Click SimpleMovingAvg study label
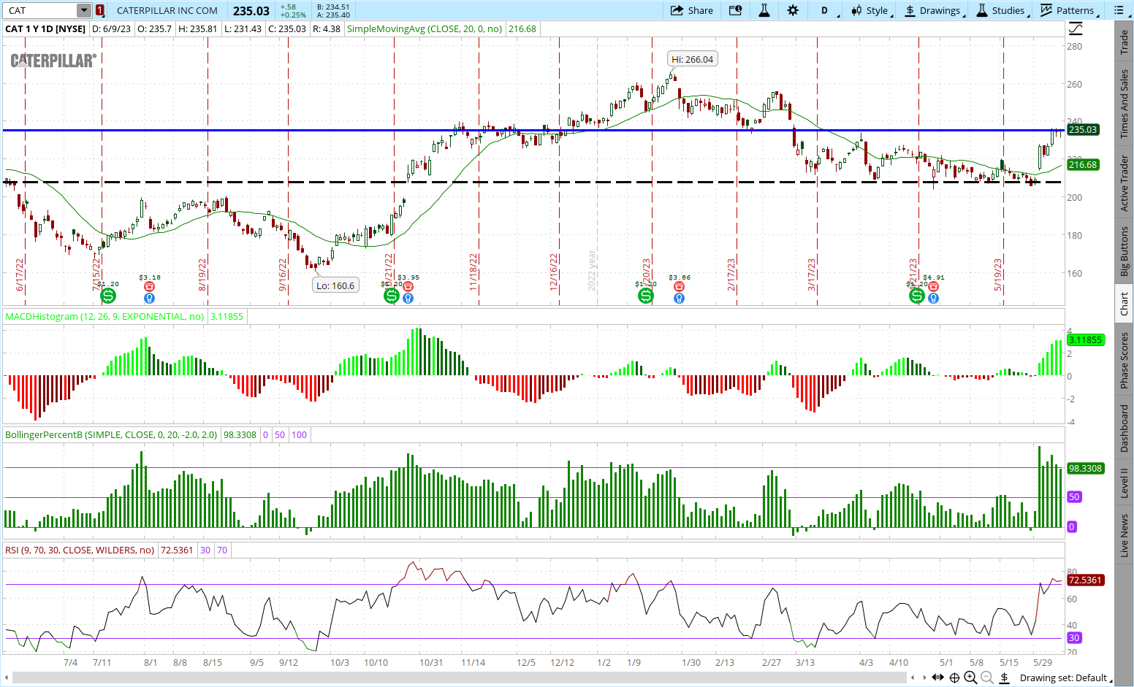 (x=425, y=28)
